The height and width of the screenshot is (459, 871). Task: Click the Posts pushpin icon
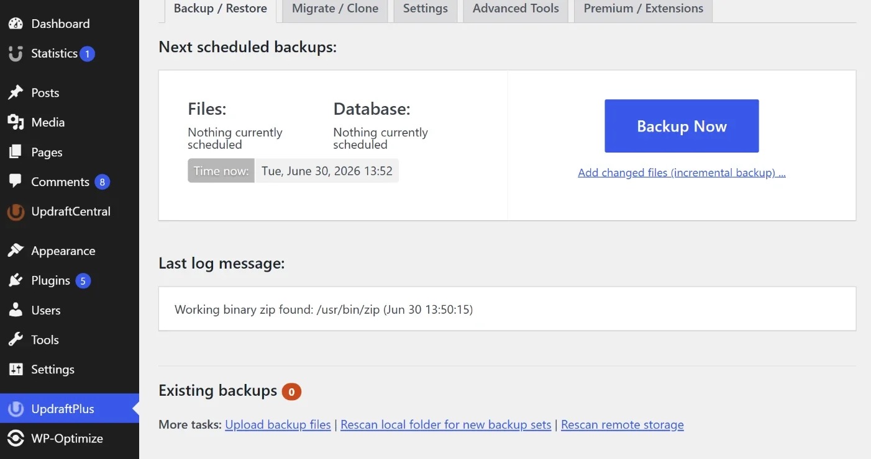point(16,93)
